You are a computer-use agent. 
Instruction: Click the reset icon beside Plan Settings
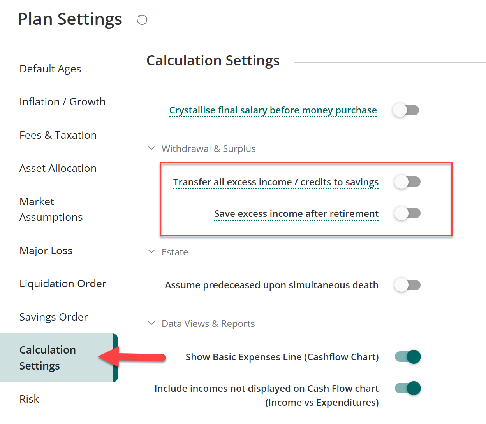pos(142,20)
